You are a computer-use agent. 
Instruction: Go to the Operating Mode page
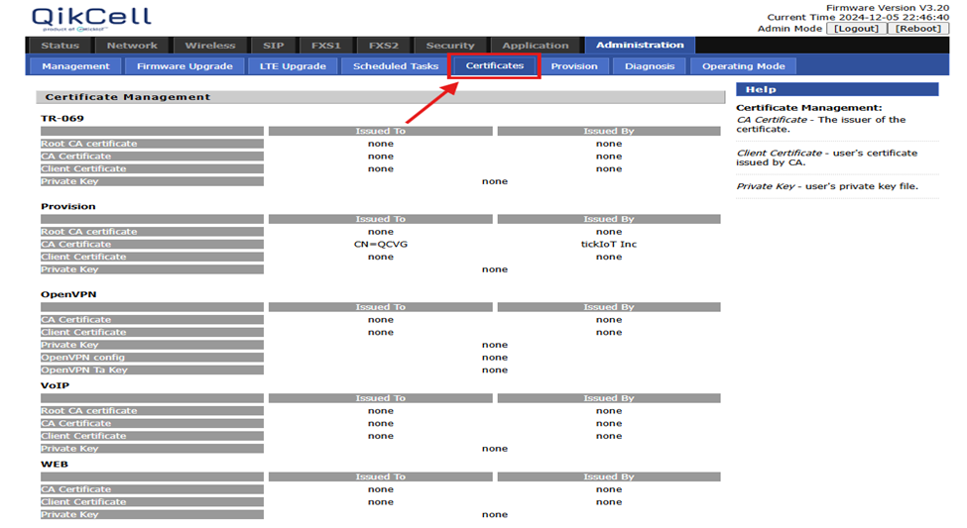point(743,66)
